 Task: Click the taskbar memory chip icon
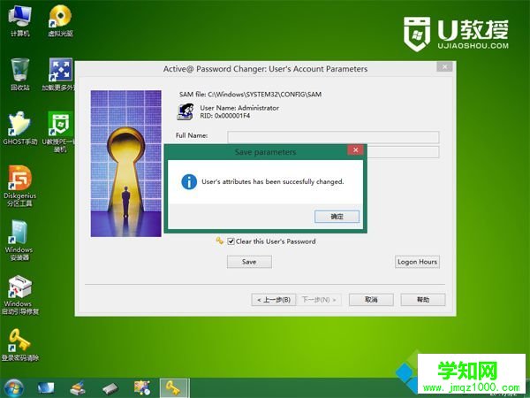(110, 388)
